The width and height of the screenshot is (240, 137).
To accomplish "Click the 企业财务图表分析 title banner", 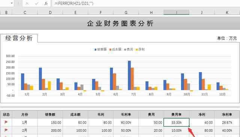I will coord(120,23).
